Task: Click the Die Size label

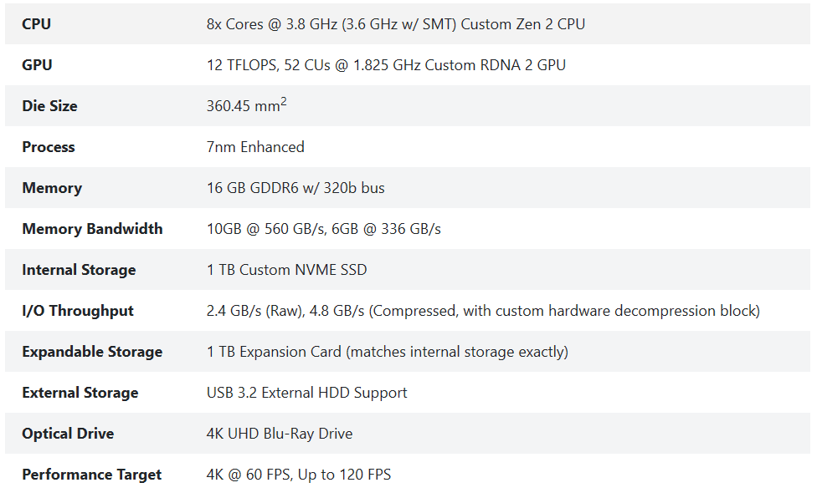Action: pos(49,106)
